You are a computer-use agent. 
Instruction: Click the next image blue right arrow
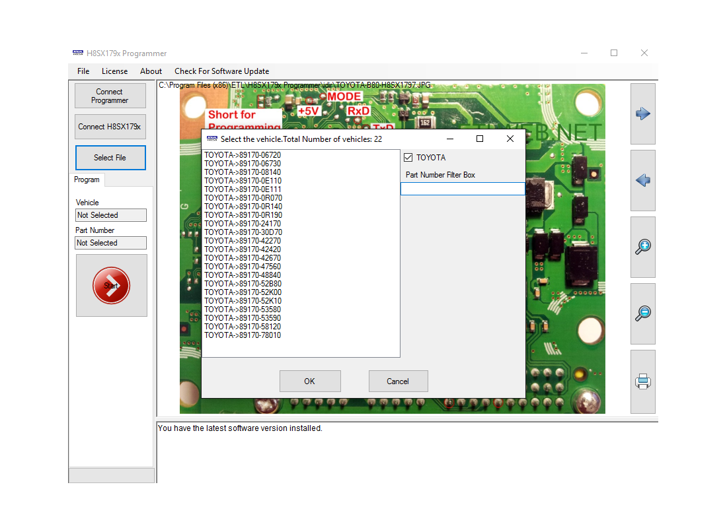(642, 114)
